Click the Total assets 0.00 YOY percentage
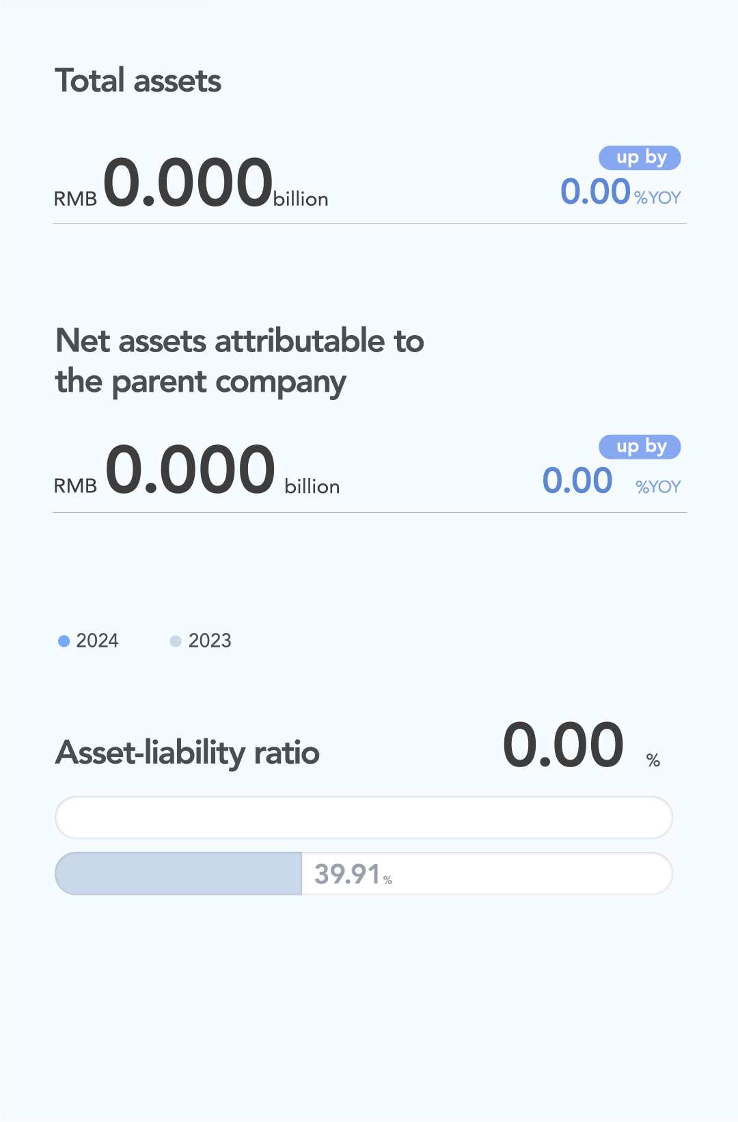The width and height of the screenshot is (738, 1122). point(595,191)
